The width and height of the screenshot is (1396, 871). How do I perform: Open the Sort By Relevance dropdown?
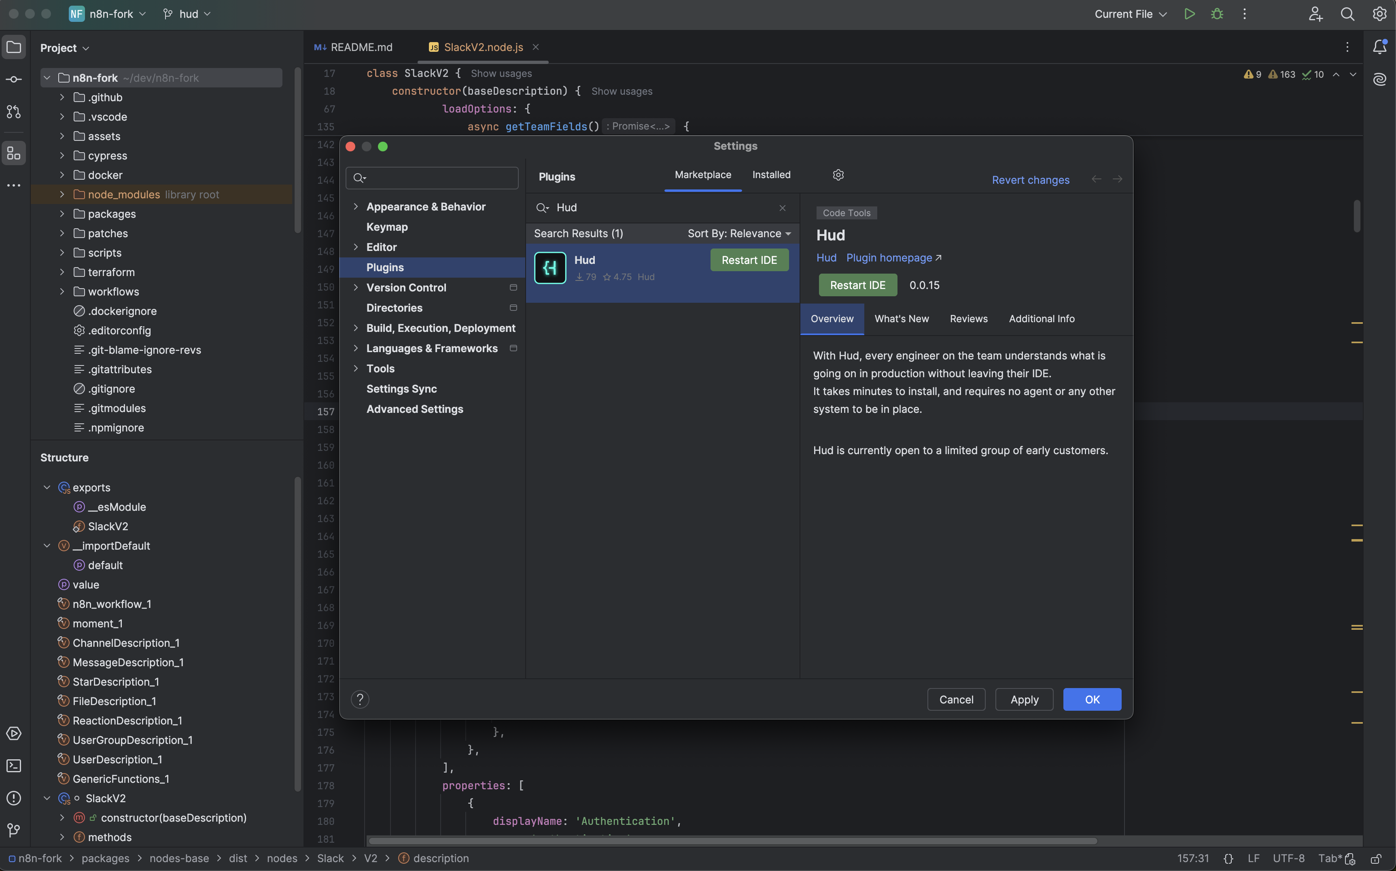tap(739, 233)
